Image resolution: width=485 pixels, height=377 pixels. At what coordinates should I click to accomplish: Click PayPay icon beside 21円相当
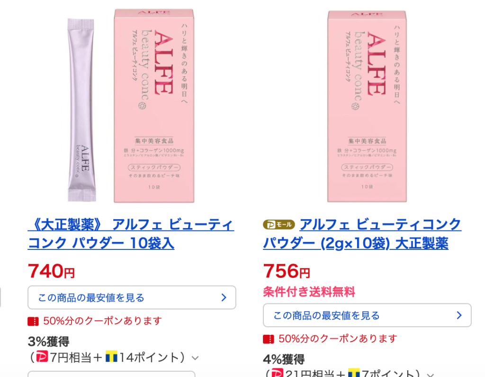(x=277, y=373)
